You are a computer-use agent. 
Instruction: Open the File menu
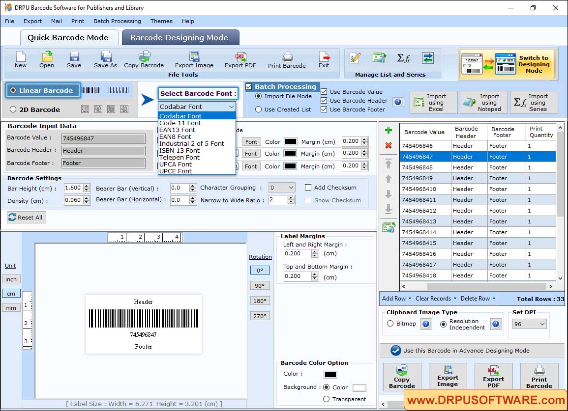(x=10, y=21)
